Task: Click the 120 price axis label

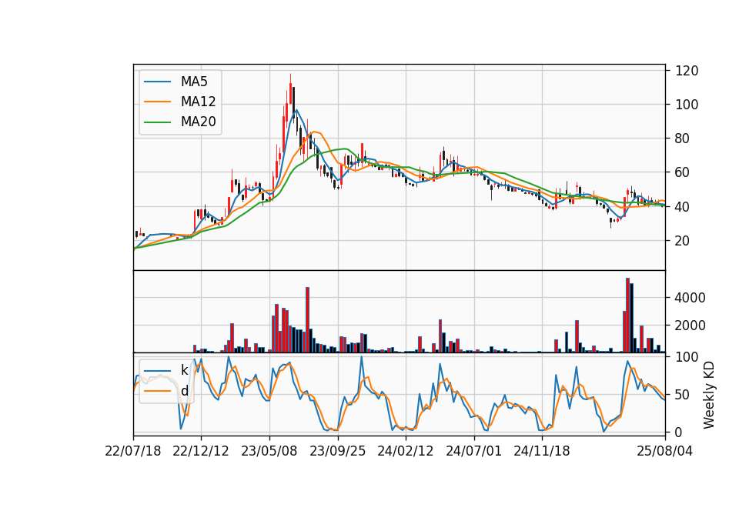Action: click(x=687, y=71)
